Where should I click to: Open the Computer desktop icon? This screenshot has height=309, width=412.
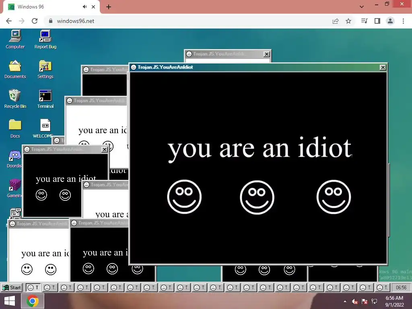(15, 39)
